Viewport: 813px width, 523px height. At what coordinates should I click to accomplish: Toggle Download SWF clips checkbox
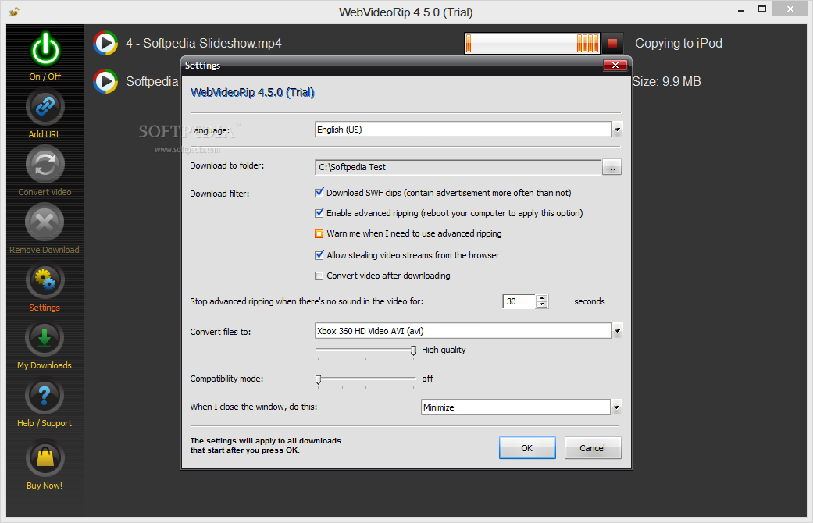coord(319,193)
